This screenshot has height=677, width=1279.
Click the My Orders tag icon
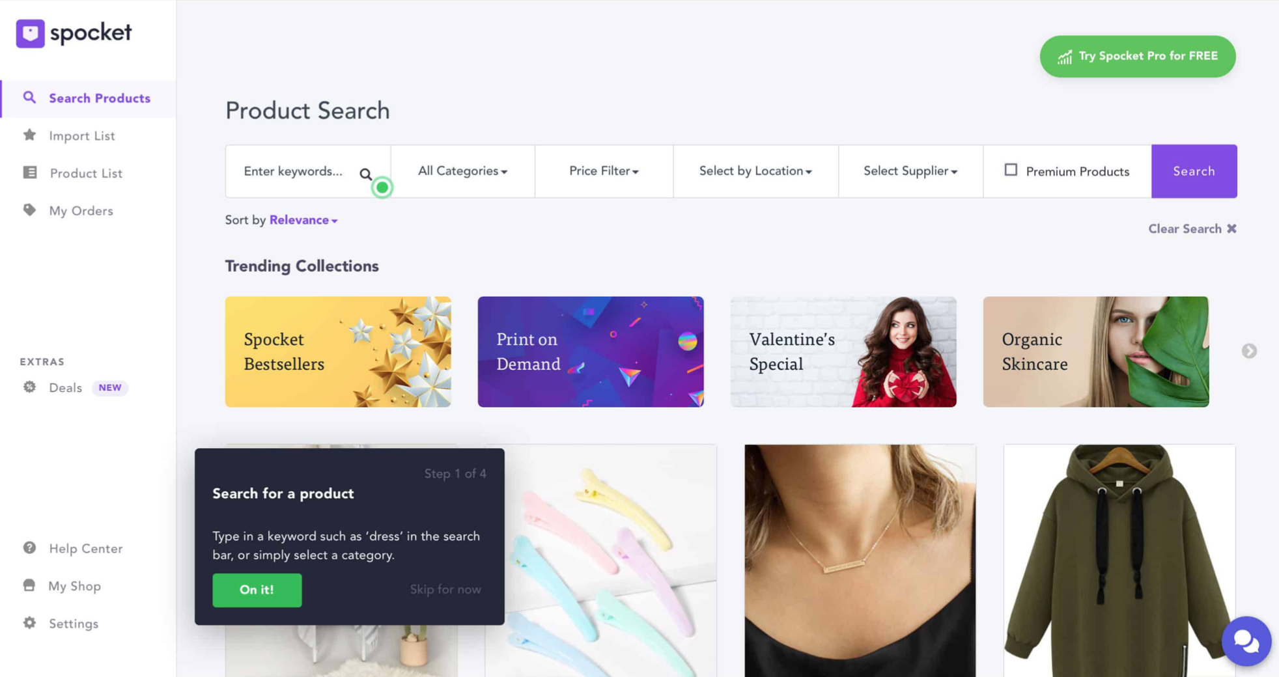tap(29, 210)
